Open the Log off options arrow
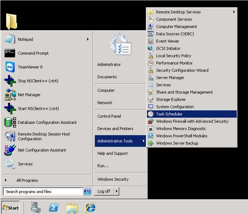 [x=117, y=191]
